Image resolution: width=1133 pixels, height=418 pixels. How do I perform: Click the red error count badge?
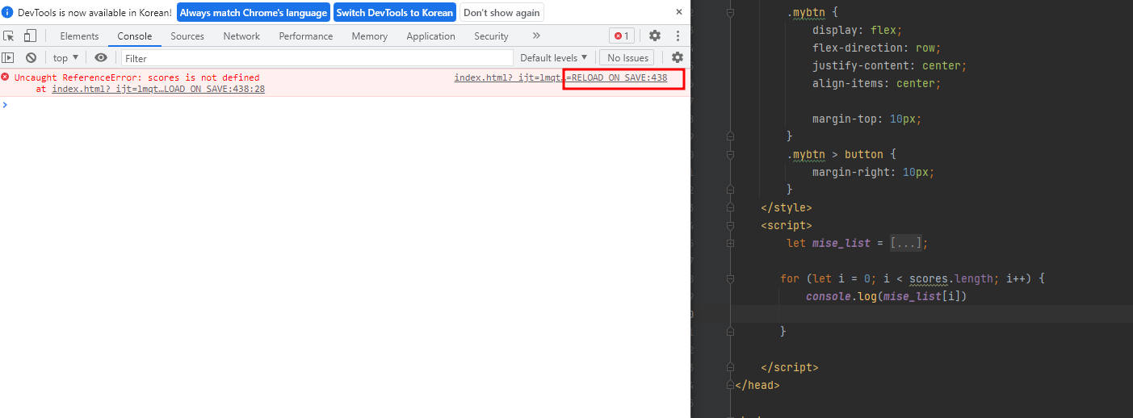point(622,36)
